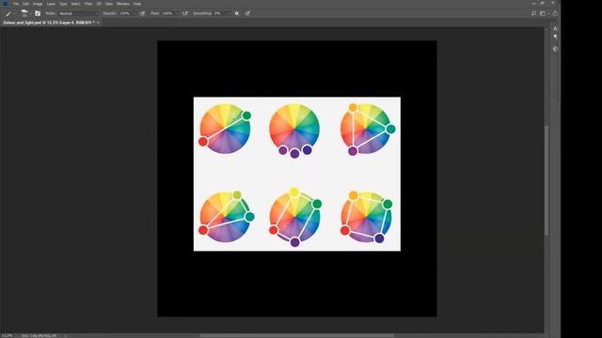Click the Share image icon

click(x=555, y=13)
